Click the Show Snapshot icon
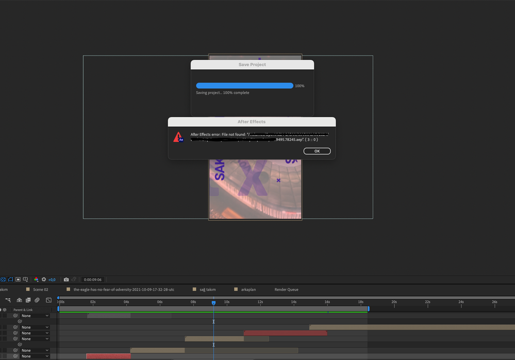 coord(74,280)
